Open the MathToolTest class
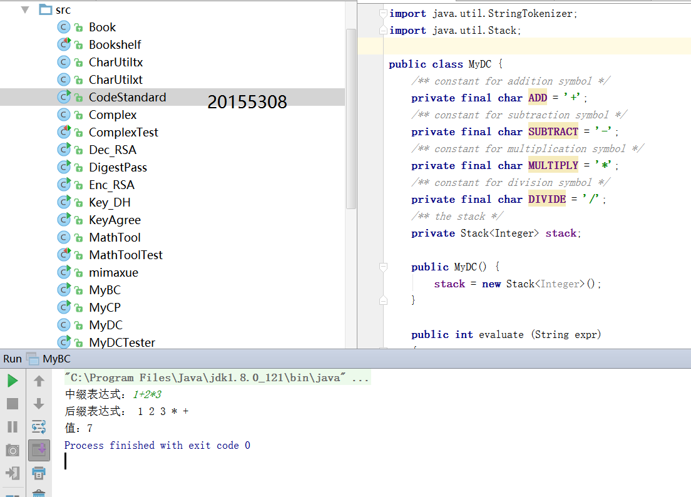 (x=126, y=255)
